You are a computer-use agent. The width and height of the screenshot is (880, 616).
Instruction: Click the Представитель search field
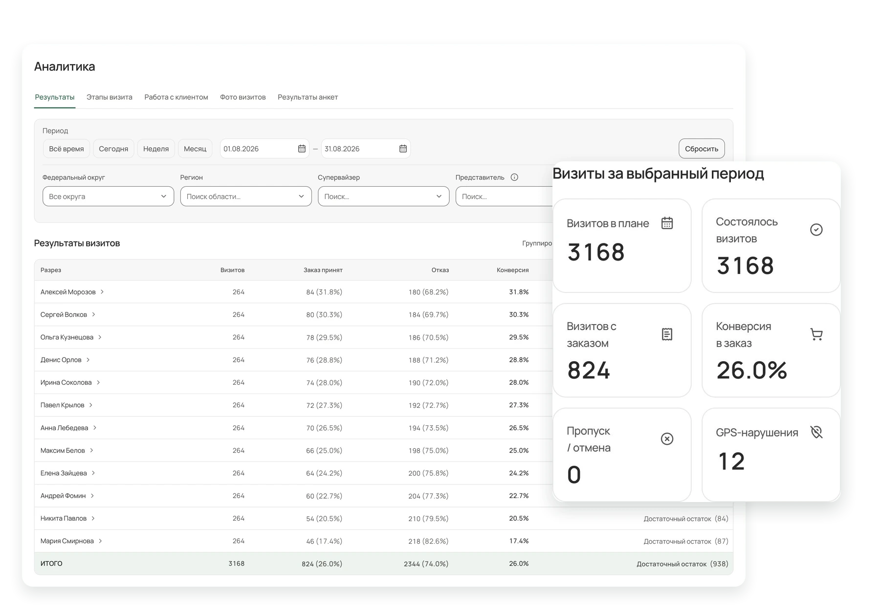click(504, 197)
